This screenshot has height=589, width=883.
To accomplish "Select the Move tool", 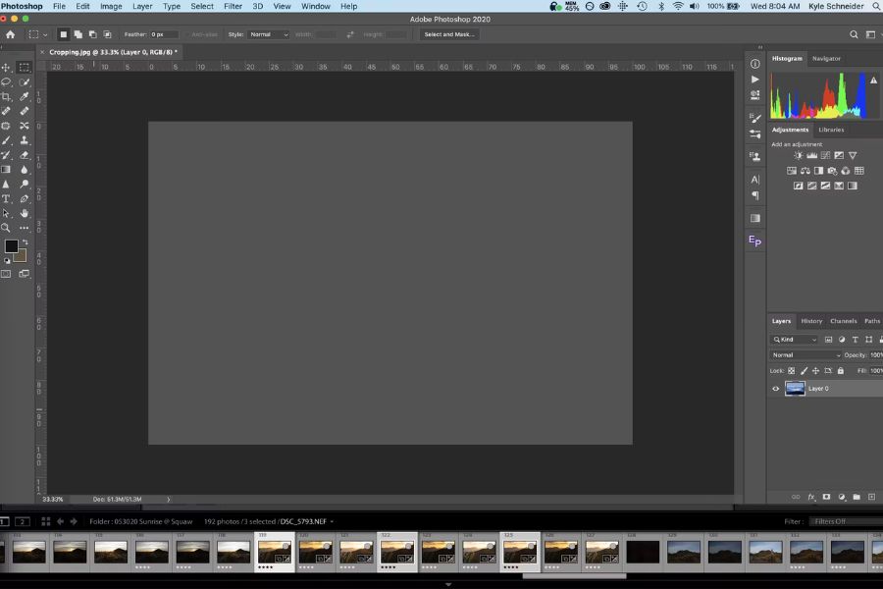I will (6, 68).
